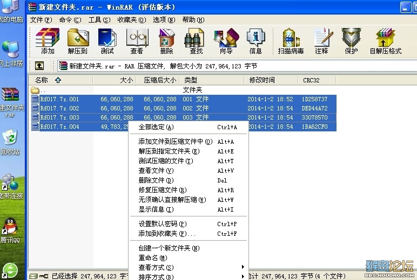Choose 创建一个新文件夹(N) in context menu
The width and height of the screenshot is (417, 280).
tap(189, 248)
